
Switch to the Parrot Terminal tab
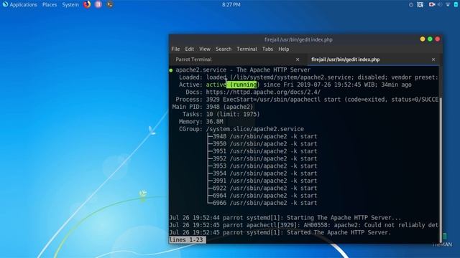[238, 59]
